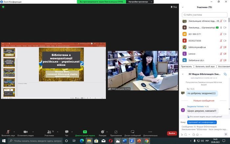Open the Приложения apps icon

point(116,132)
